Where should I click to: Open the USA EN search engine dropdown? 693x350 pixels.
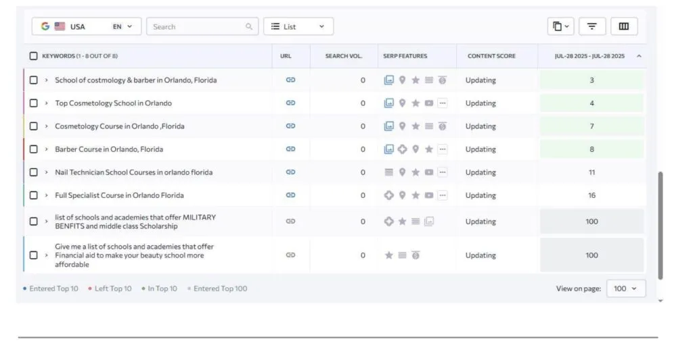click(87, 26)
